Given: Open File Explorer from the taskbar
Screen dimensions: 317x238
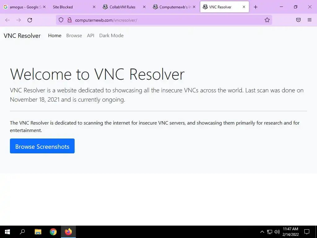Looking at the screenshot, I should [38, 232].
